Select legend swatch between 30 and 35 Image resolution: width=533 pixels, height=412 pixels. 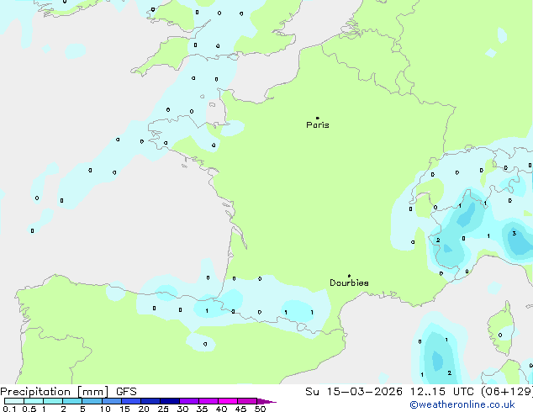[188, 401]
